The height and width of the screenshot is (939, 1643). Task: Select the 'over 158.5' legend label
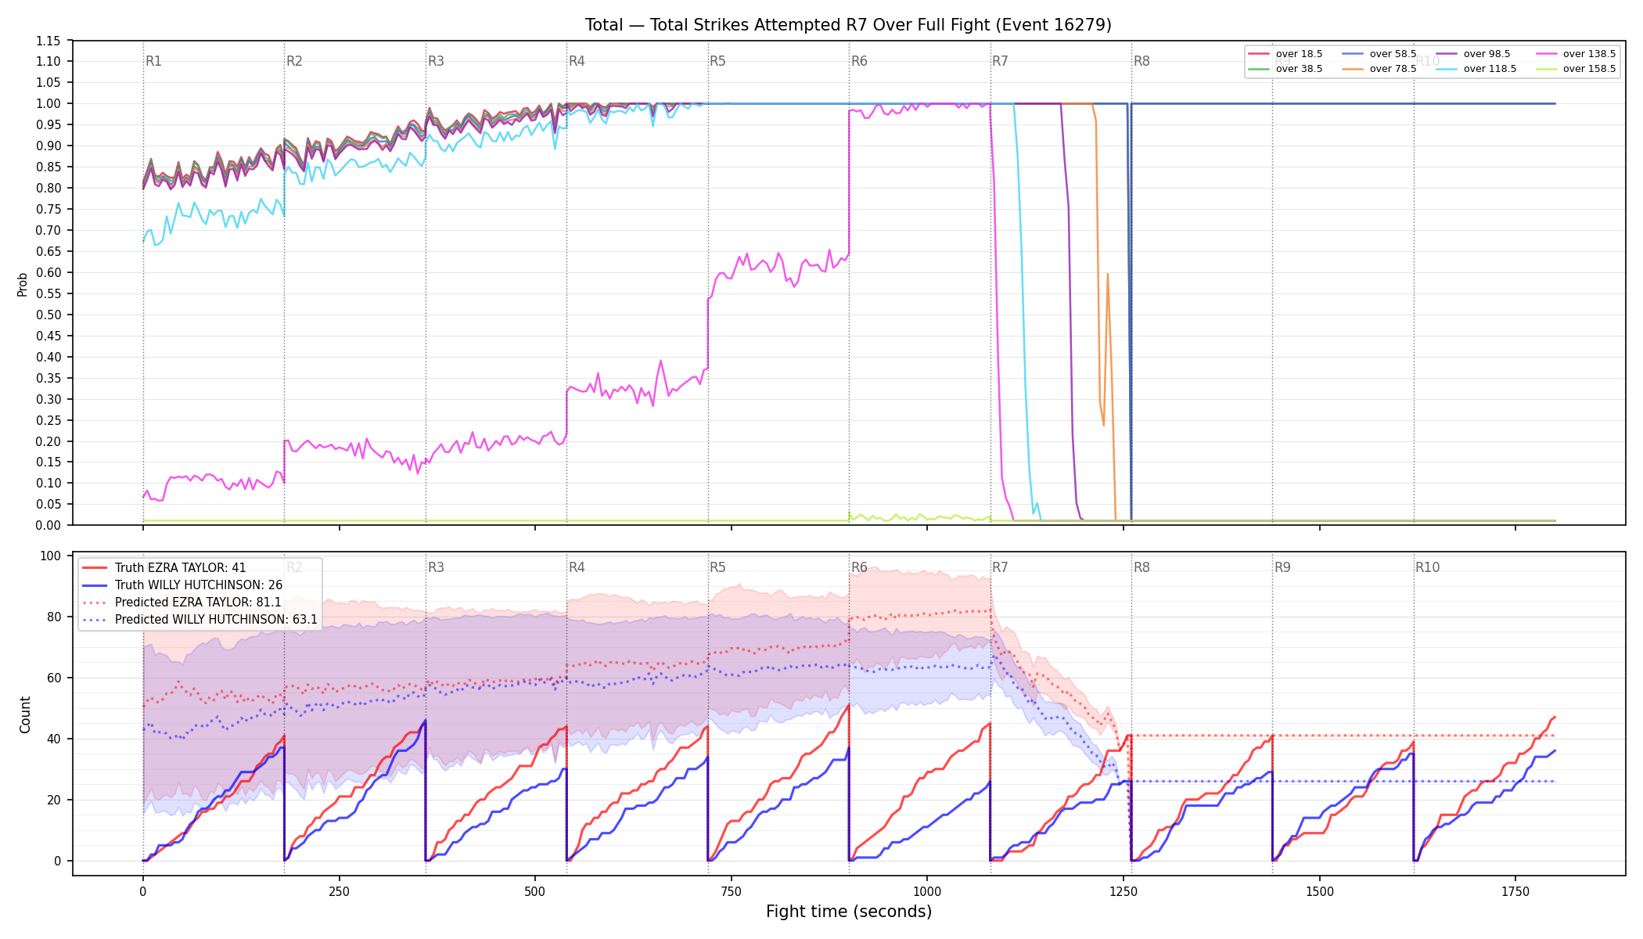click(x=1589, y=69)
